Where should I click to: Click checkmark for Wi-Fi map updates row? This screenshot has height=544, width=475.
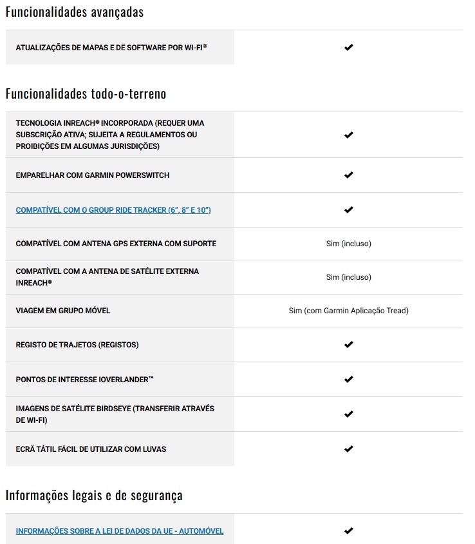[x=348, y=48]
